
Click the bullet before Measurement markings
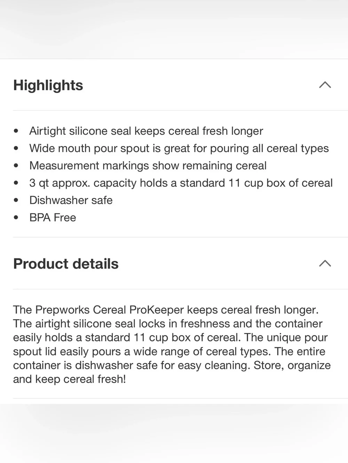coord(16,166)
